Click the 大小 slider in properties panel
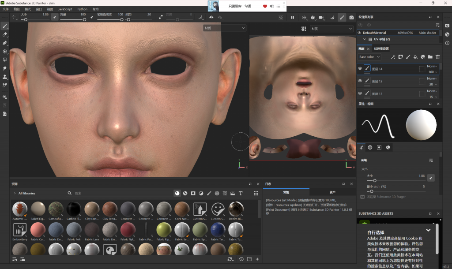The width and height of the screenshot is (452, 269). pos(375,180)
